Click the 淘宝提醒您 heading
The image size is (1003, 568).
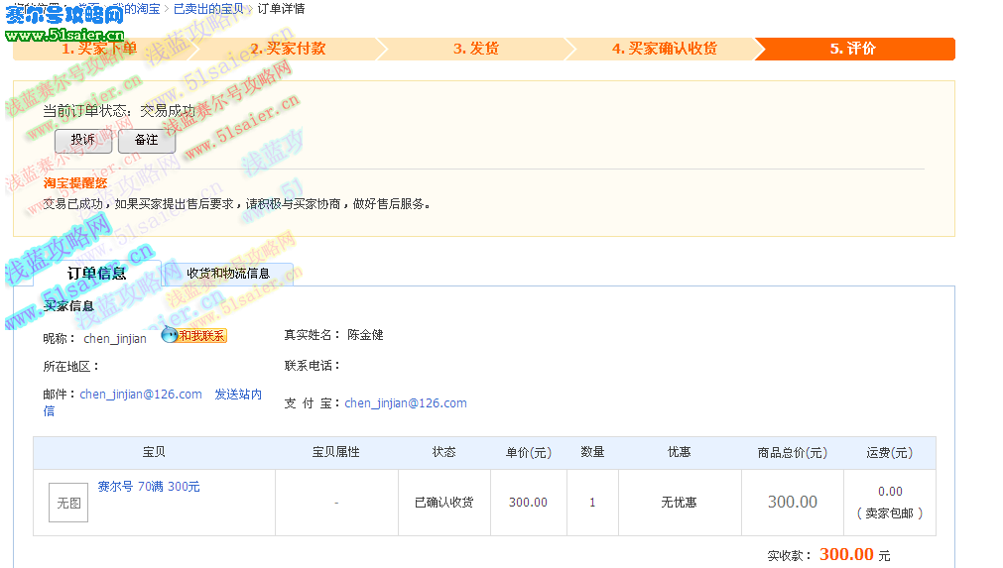(x=75, y=183)
